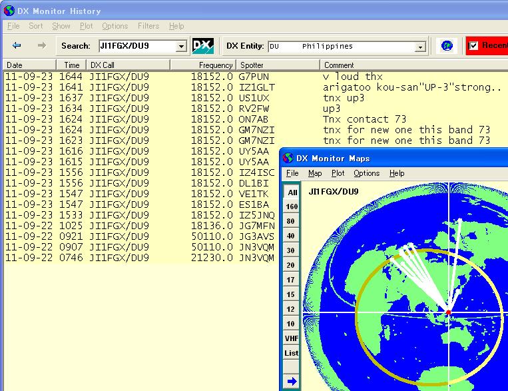Select the VHF band button
The height and width of the screenshot is (391, 508).
pyautogui.click(x=292, y=338)
